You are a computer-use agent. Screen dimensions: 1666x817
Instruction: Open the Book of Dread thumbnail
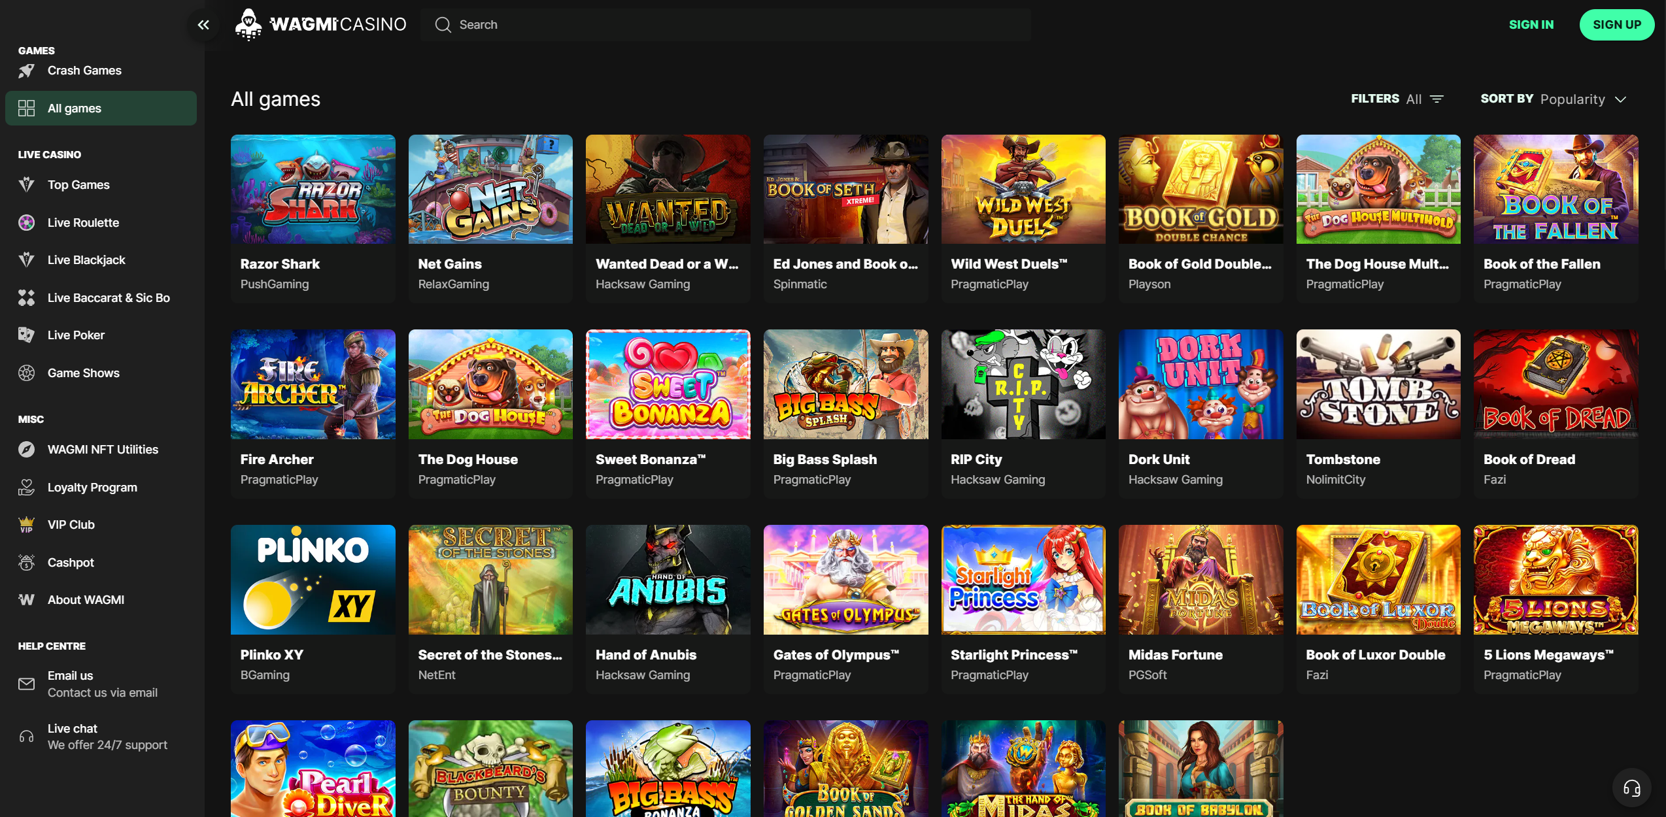click(1556, 384)
